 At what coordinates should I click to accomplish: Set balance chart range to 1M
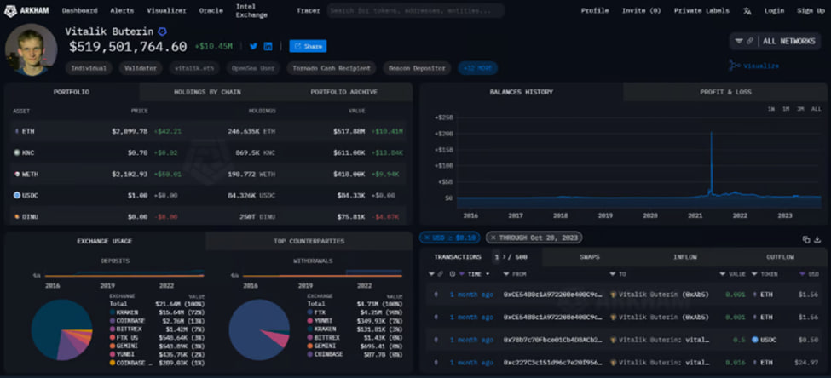click(786, 109)
